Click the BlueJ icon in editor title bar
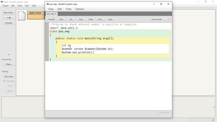The image size is (217, 122). coord(47,4)
